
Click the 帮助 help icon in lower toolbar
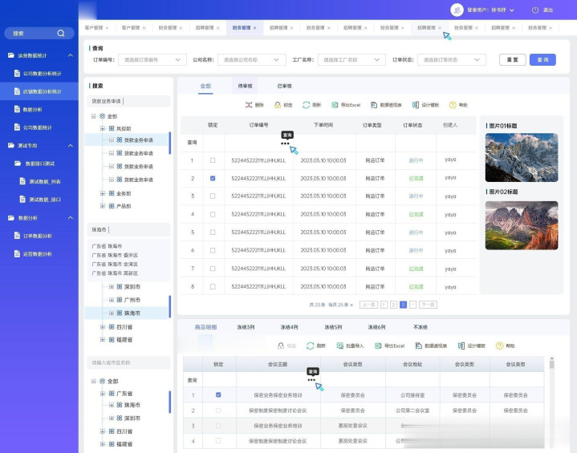click(499, 346)
